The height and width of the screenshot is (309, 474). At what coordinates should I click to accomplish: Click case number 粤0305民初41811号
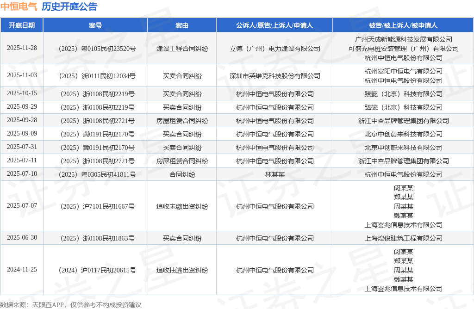click(97, 174)
